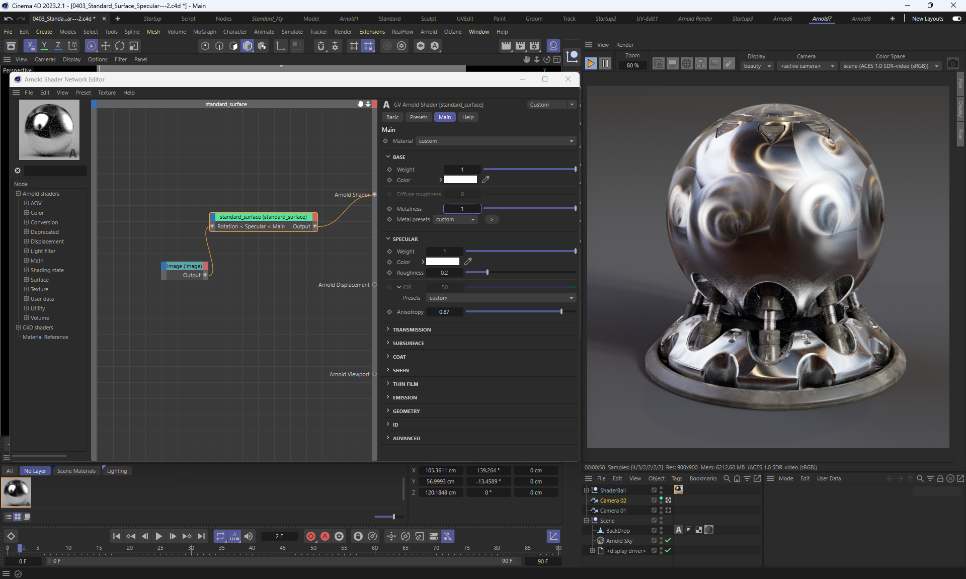966x579 pixels.
Task: Open the Simulate menu
Action: (292, 32)
